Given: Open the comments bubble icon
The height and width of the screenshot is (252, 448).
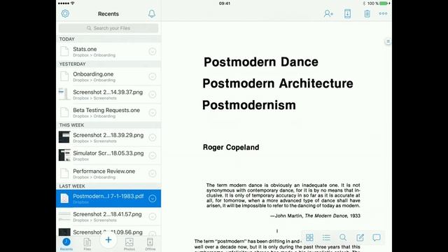Looking at the screenshot, I should 377,237.
